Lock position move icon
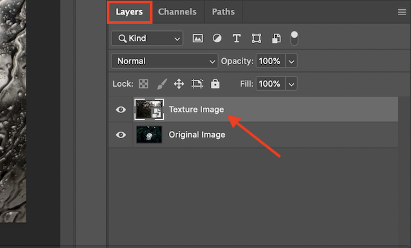411x248 pixels. pyautogui.click(x=179, y=84)
